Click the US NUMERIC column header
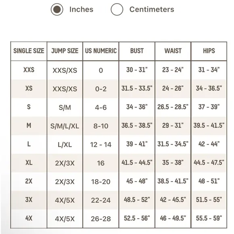 point(101,51)
